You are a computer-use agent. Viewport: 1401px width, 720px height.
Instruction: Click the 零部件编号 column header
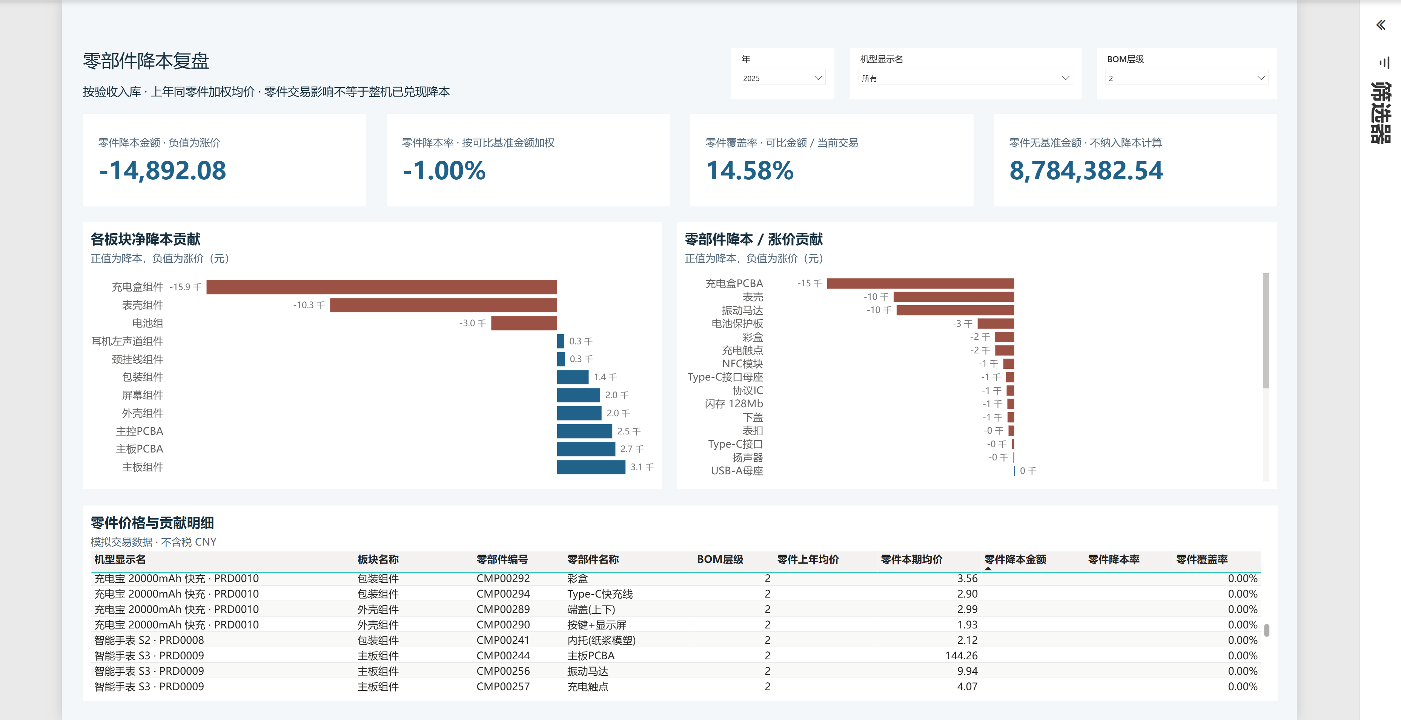[x=502, y=559]
